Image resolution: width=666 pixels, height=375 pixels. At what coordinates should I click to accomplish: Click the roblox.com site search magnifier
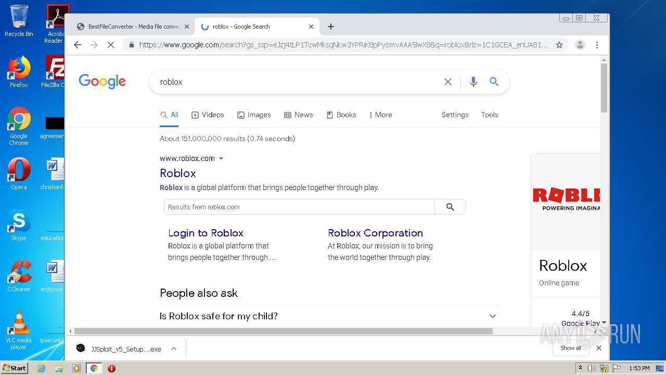(x=450, y=207)
